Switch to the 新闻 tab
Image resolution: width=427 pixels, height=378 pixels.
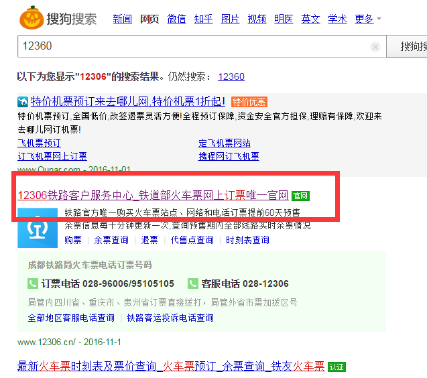click(123, 19)
